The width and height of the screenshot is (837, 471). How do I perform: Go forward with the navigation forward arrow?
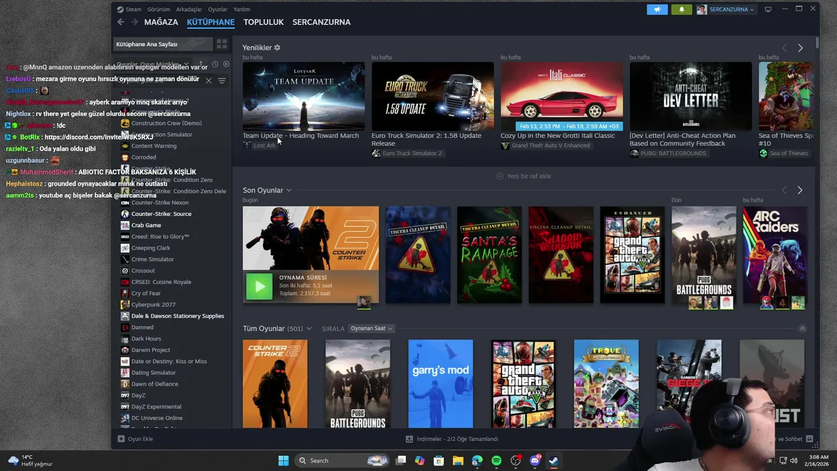click(x=134, y=22)
